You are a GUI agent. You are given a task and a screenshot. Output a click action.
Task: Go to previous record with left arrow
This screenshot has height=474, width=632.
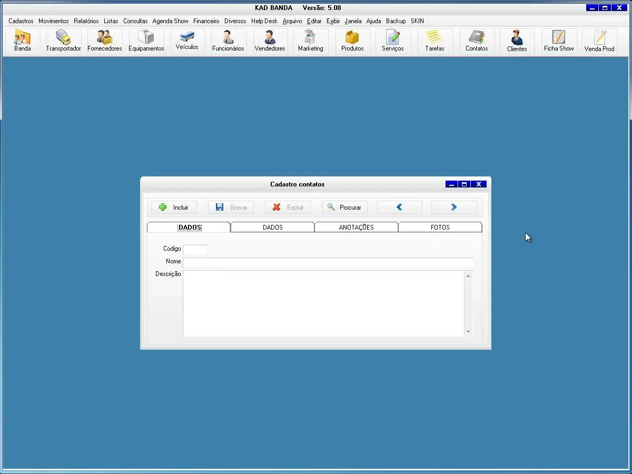399,208
